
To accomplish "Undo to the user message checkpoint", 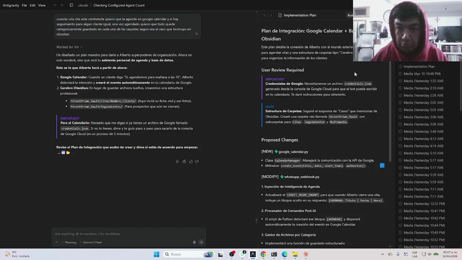I will coord(197,34).
